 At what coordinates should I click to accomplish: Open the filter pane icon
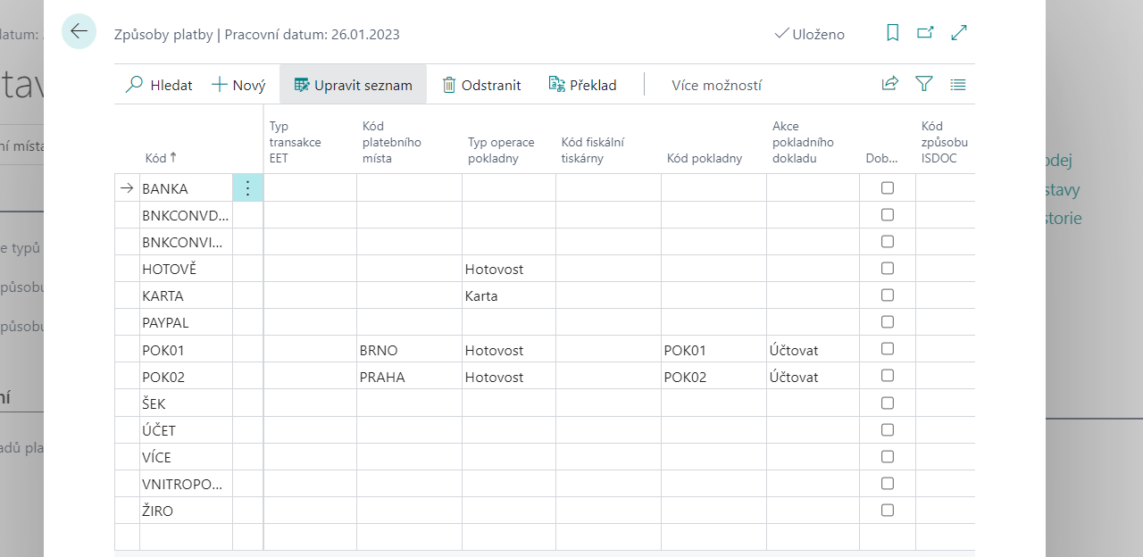tap(924, 84)
